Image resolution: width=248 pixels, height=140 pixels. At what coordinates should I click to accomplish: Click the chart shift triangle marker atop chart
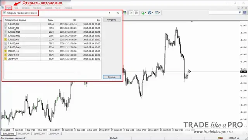192,21
